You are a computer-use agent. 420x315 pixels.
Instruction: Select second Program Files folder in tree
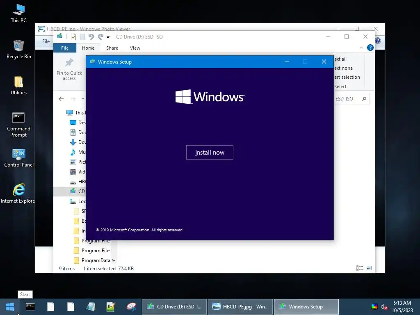[x=92, y=251]
